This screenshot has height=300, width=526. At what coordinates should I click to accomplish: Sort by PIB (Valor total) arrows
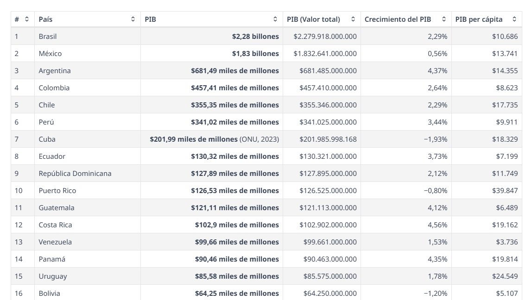[353, 19]
